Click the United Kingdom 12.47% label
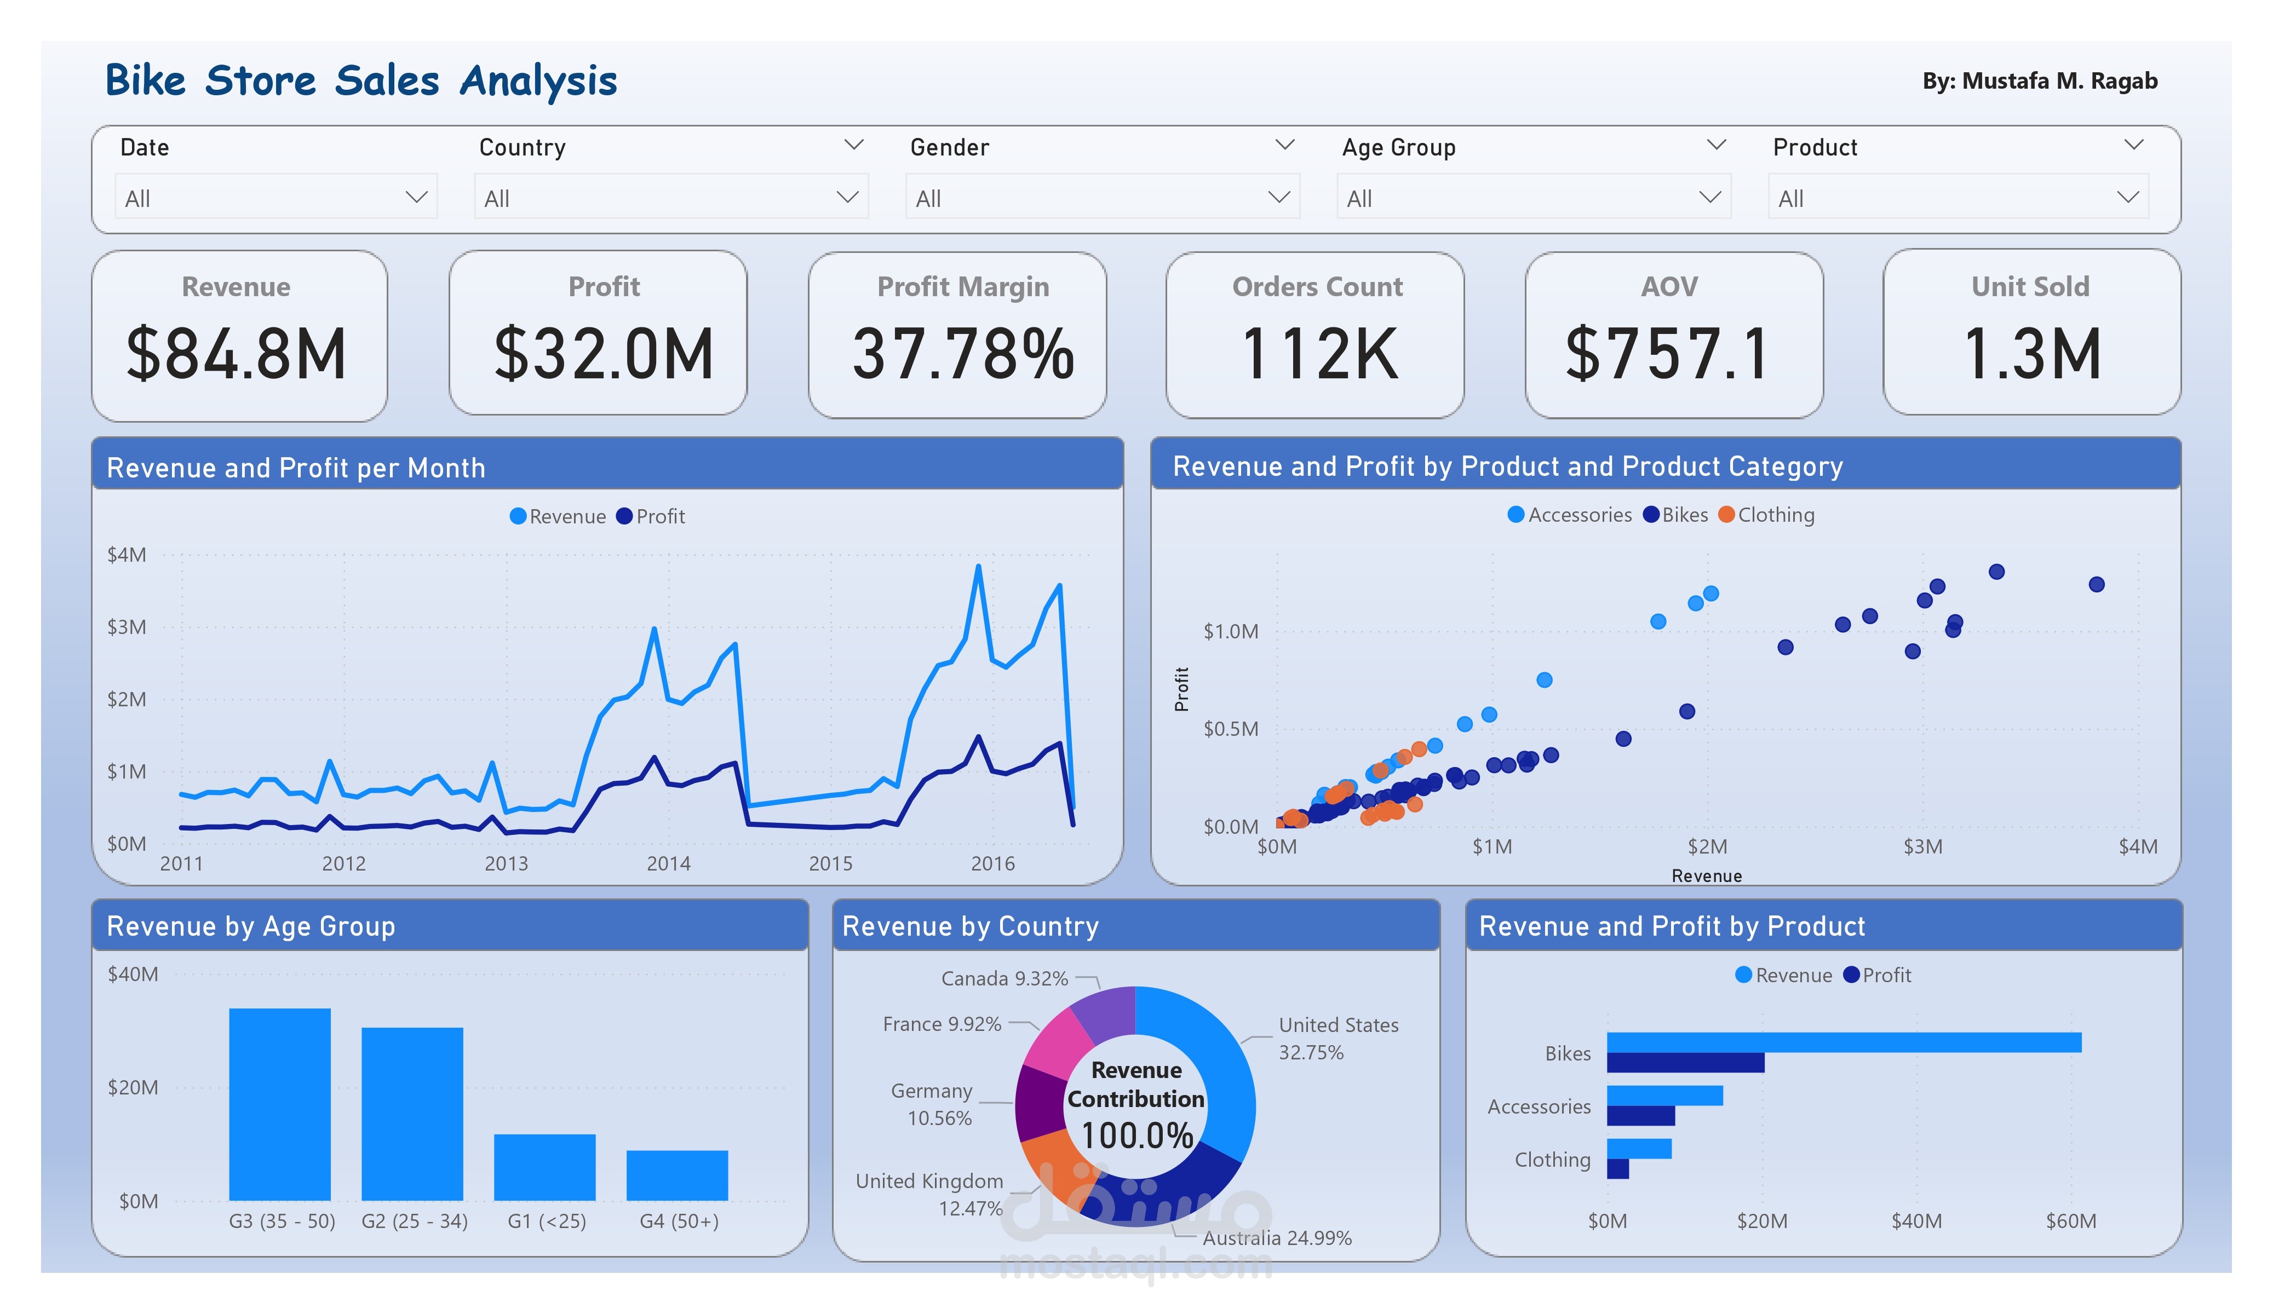The image size is (2273, 1314). coord(929,1194)
